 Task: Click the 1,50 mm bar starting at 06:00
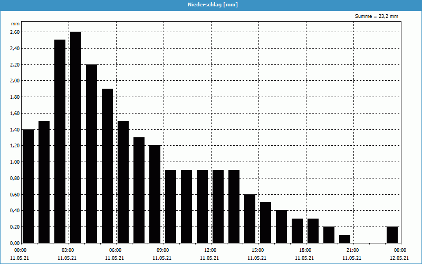123,182
